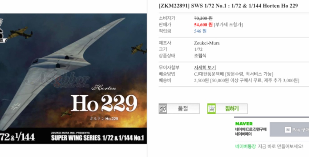Click the Zoukei-Mura manufacturer name
This screenshot has width=309, height=157.
(207, 43)
